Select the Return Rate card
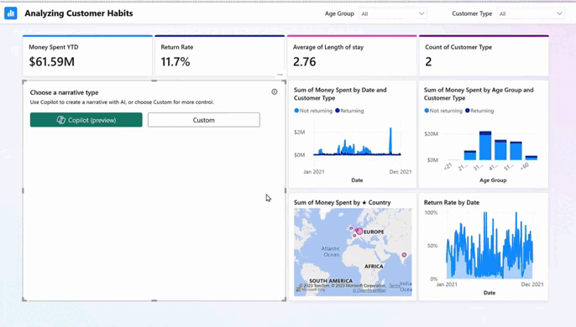Viewport: 576px width, 327px height. pyautogui.click(x=220, y=56)
